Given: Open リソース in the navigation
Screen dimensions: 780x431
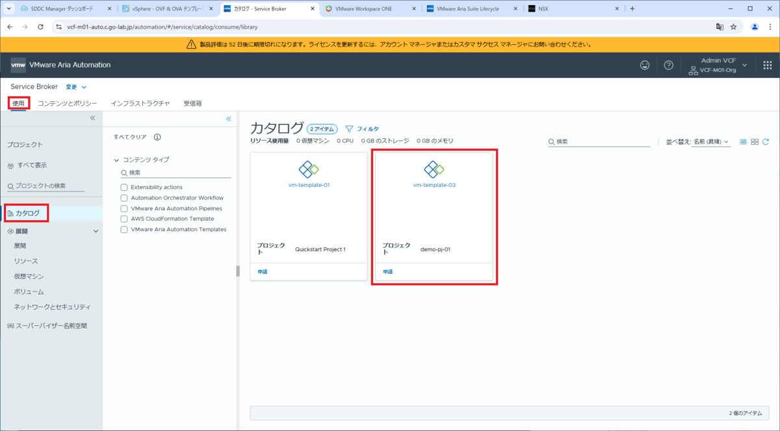Looking at the screenshot, I should coord(26,261).
